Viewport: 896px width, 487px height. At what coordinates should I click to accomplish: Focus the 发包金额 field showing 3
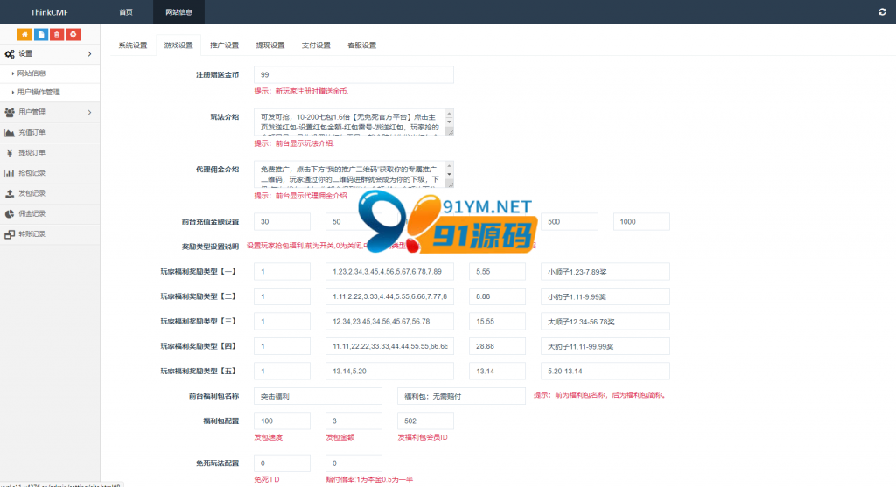[353, 421]
